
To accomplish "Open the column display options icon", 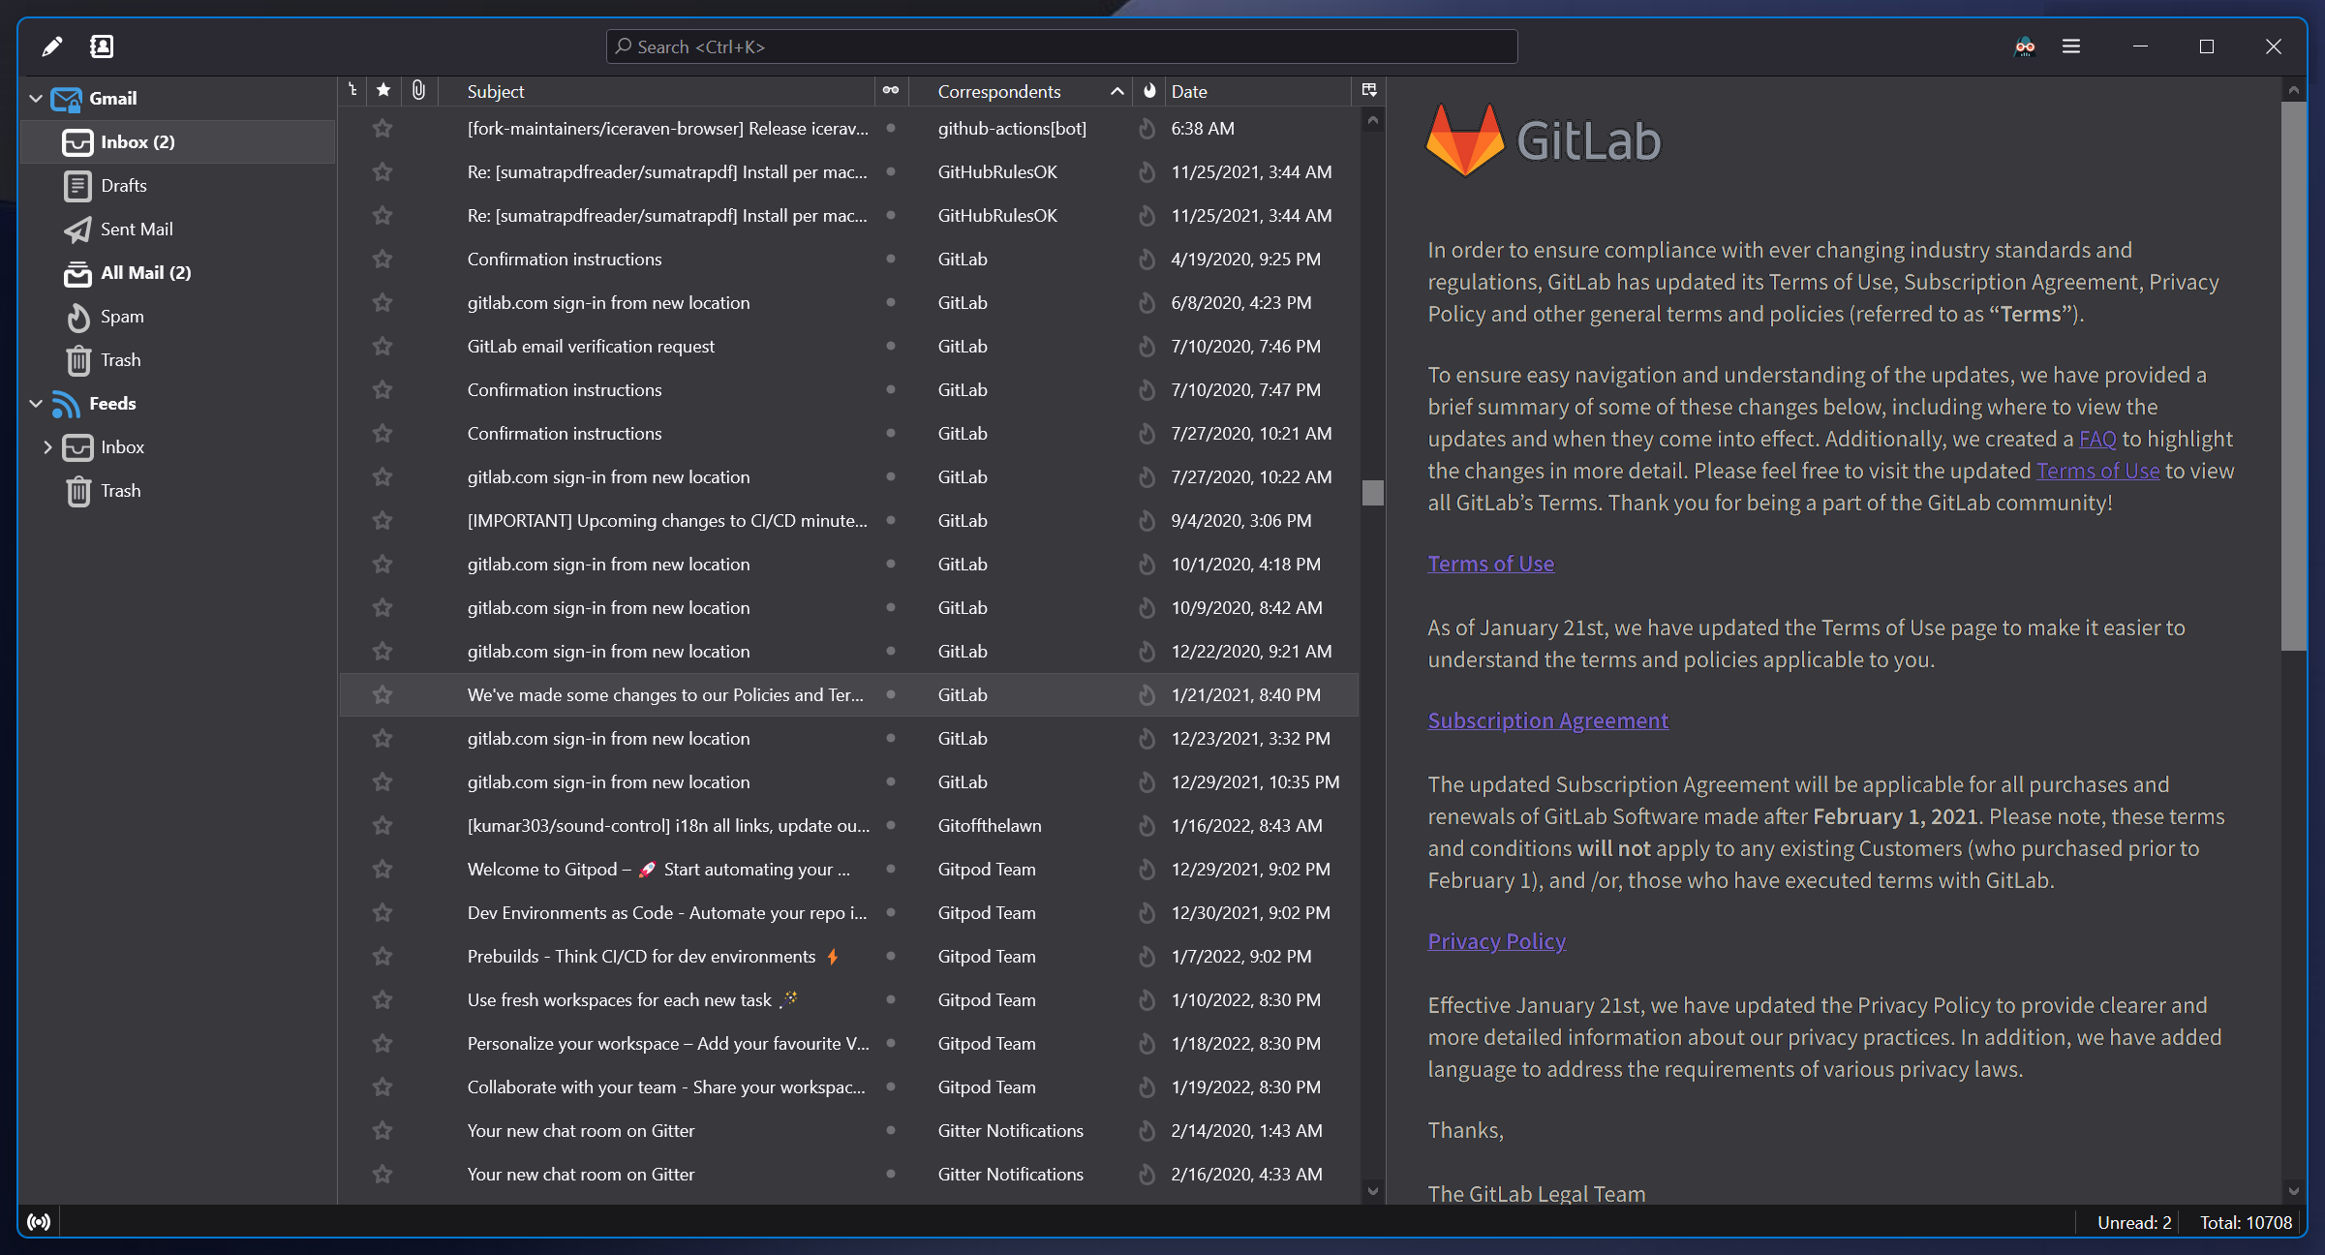I will coord(1369,90).
